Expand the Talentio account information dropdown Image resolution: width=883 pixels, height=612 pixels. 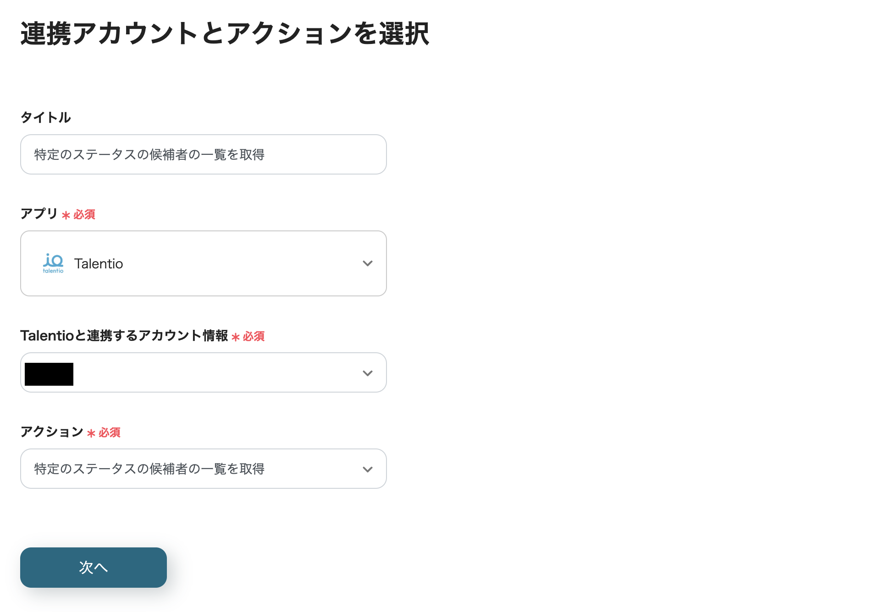click(x=203, y=372)
